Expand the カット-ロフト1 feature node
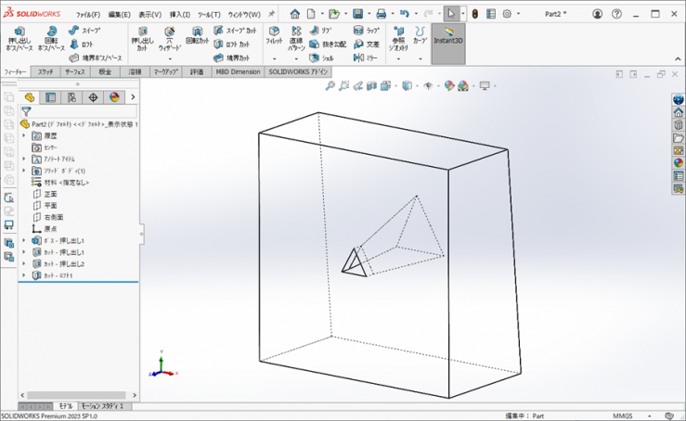 point(24,275)
